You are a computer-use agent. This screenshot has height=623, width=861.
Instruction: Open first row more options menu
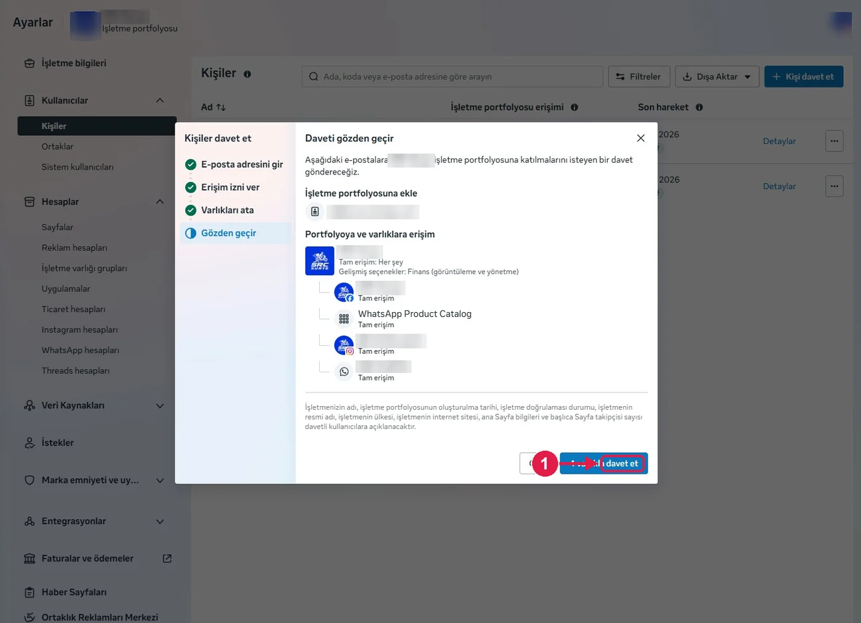pyautogui.click(x=834, y=141)
